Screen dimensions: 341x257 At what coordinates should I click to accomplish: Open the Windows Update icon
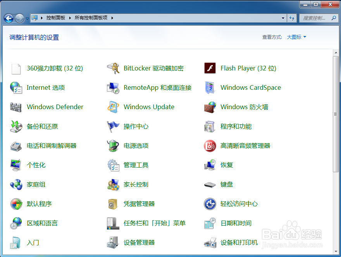coord(113,107)
